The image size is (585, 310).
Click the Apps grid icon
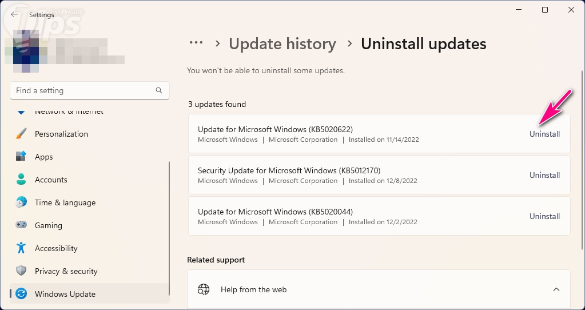point(21,157)
